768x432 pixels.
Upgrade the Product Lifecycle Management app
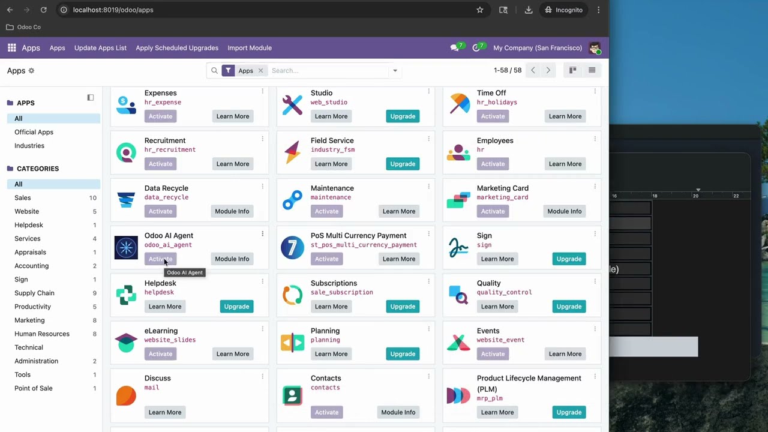pos(569,412)
